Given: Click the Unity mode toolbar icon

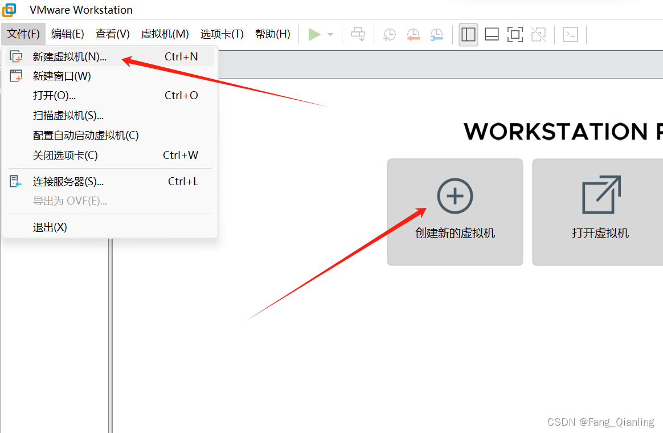Looking at the screenshot, I should [539, 34].
